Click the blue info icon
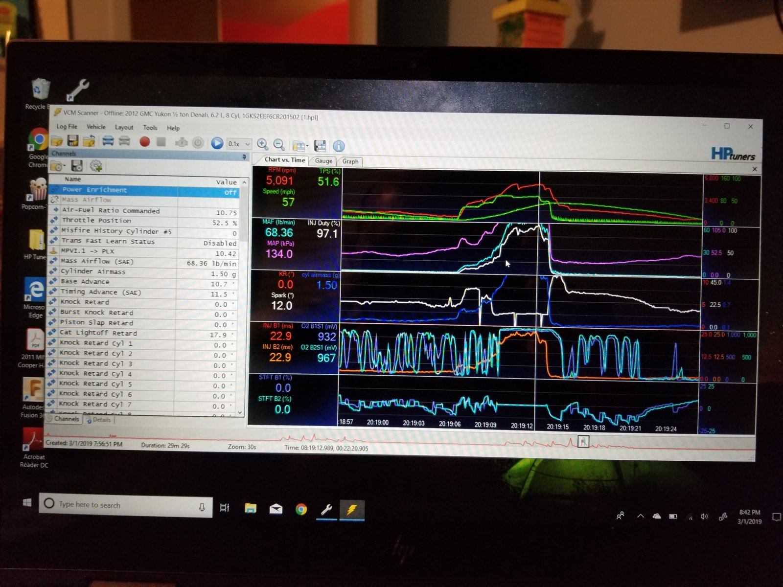Viewport: 783px width, 587px height. (x=339, y=146)
